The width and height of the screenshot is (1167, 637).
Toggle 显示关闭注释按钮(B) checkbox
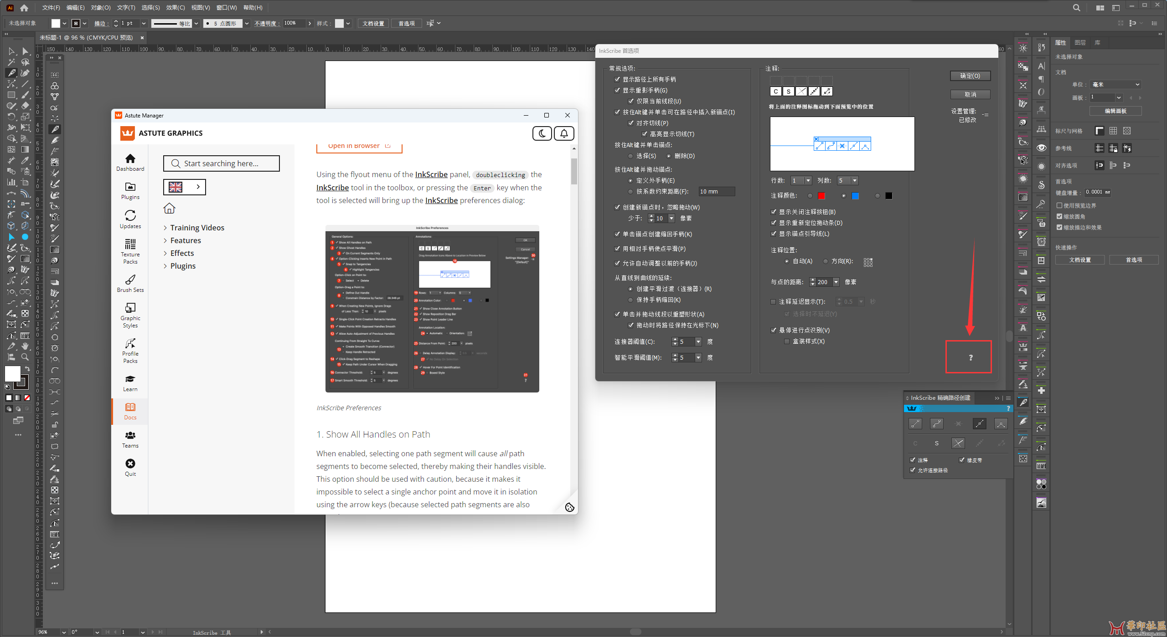(774, 212)
